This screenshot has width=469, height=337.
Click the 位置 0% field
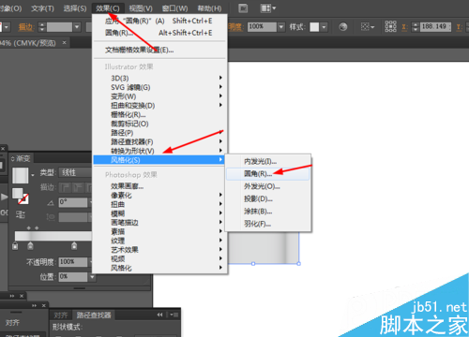[73, 276]
